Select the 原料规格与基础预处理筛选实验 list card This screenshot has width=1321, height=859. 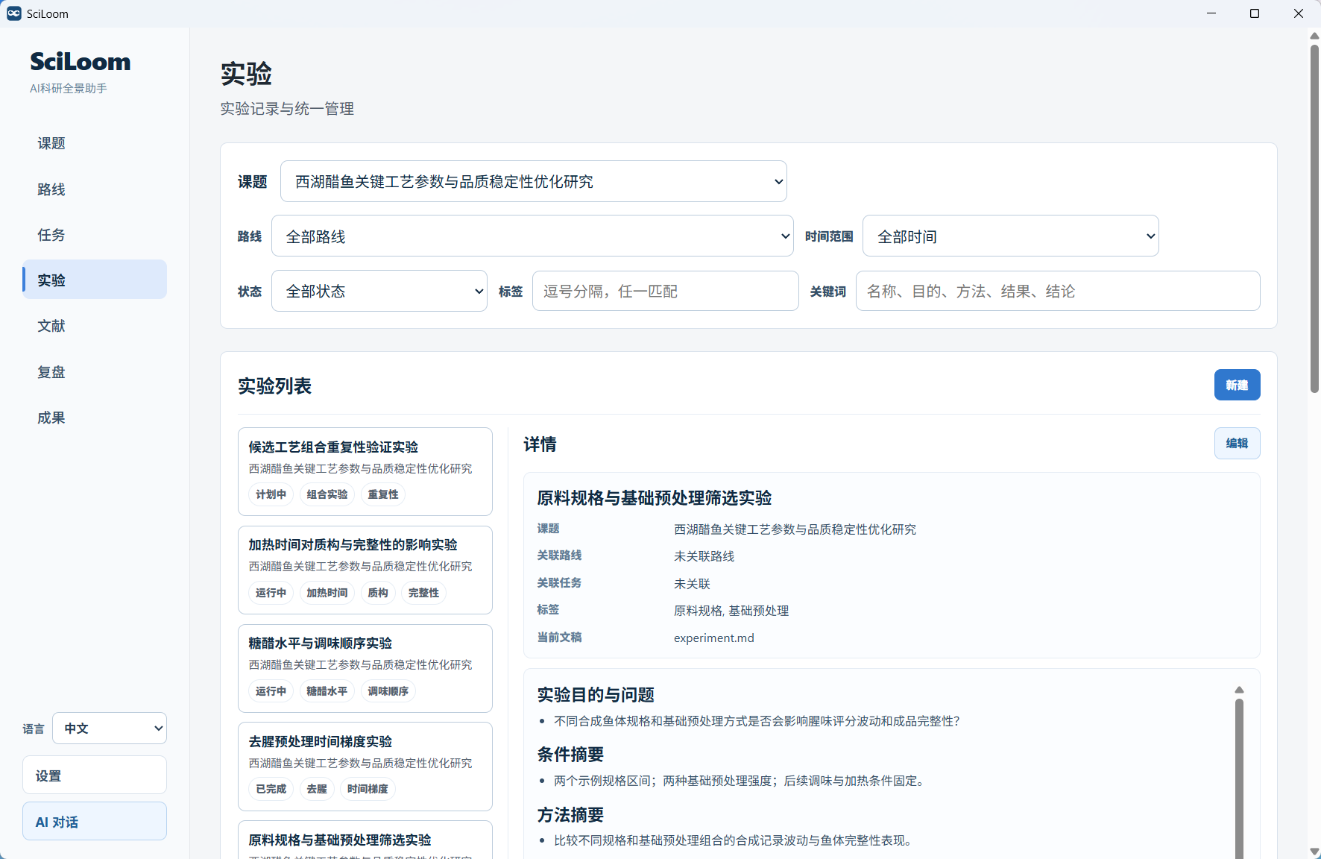pos(365,840)
